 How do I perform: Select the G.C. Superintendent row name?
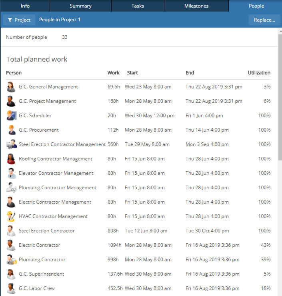point(41,274)
